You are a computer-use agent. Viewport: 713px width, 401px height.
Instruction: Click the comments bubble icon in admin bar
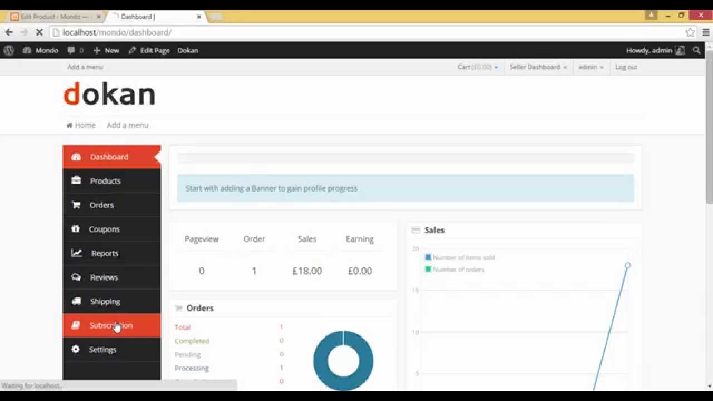(71, 50)
